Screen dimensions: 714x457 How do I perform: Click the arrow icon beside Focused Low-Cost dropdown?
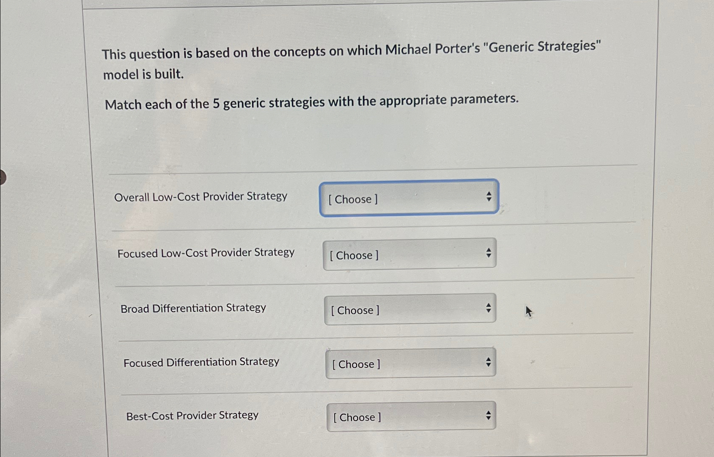click(x=489, y=253)
